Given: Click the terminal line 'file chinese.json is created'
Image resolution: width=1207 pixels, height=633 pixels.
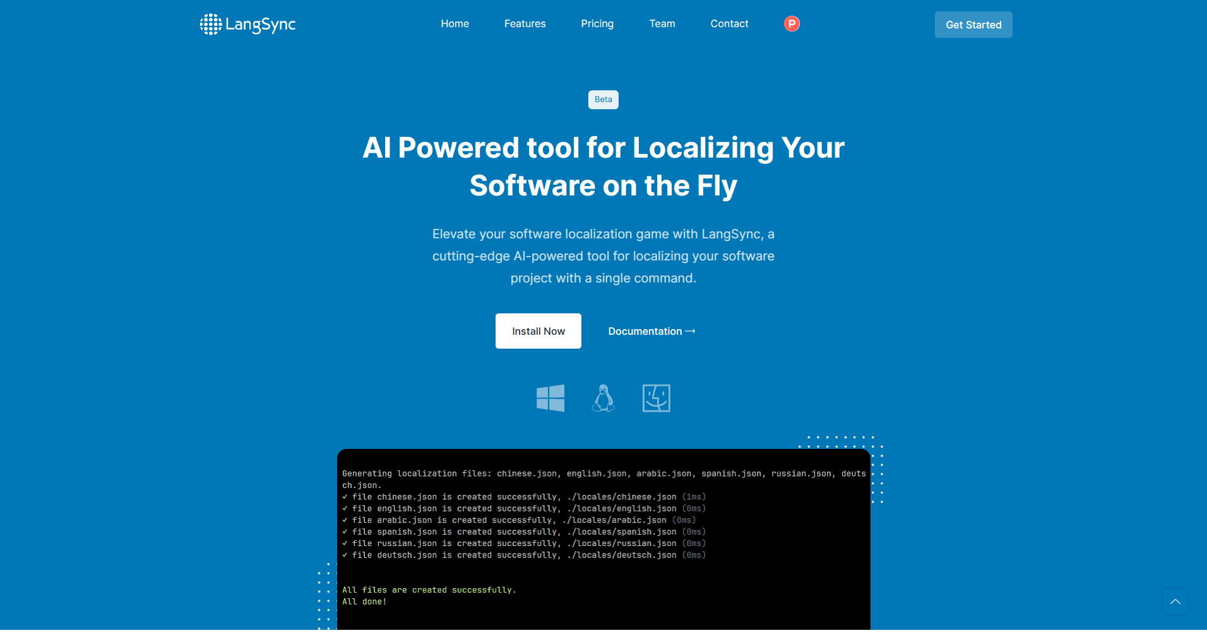Looking at the screenshot, I should pyautogui.click(x=524, y=497).
